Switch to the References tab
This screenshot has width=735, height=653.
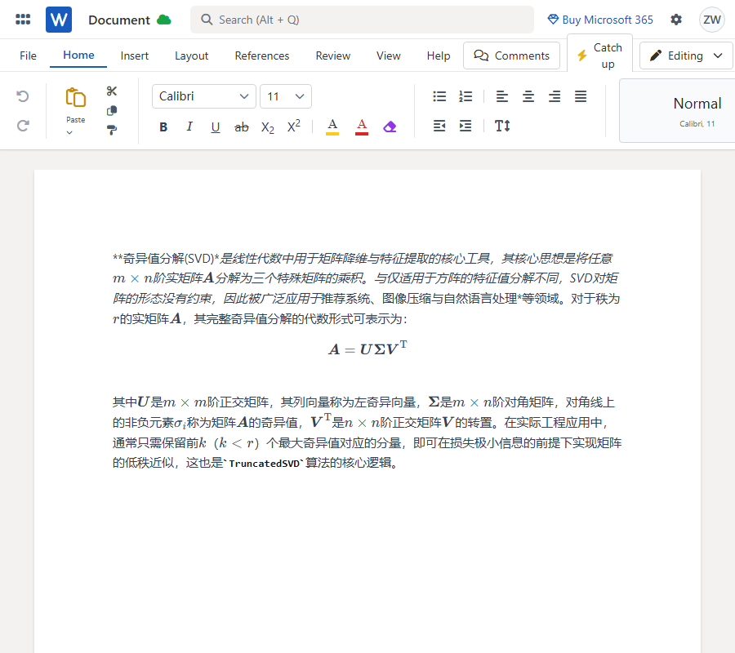coord(262,56)
